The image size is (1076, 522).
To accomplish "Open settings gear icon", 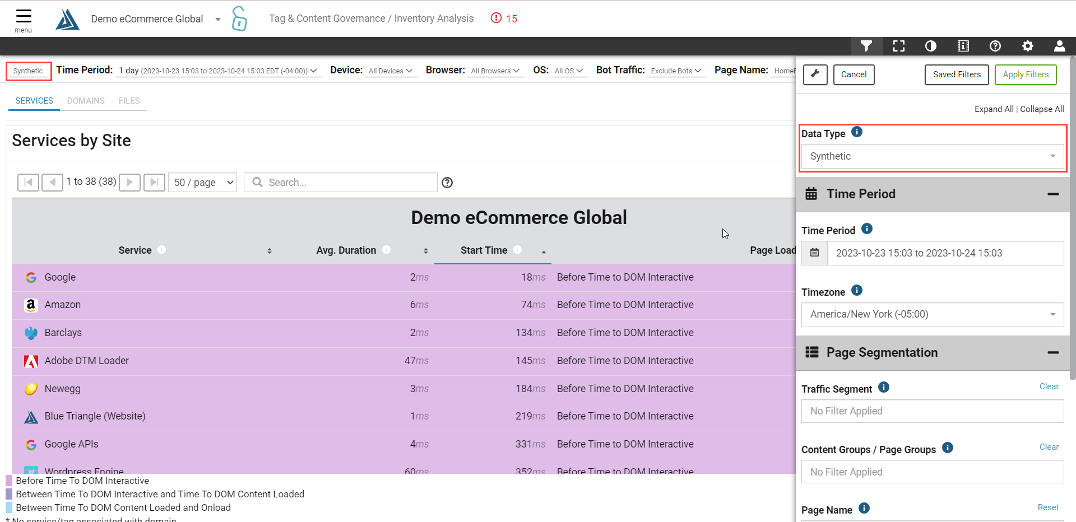I will 1028,46.
